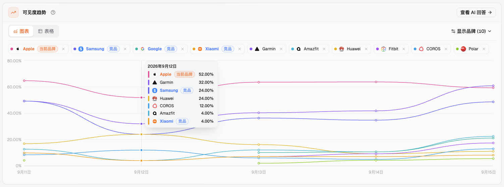This screenshot has width=504, height=187.
Task: Click the Huawei logo in tooltip
Action: click(155, 99)
